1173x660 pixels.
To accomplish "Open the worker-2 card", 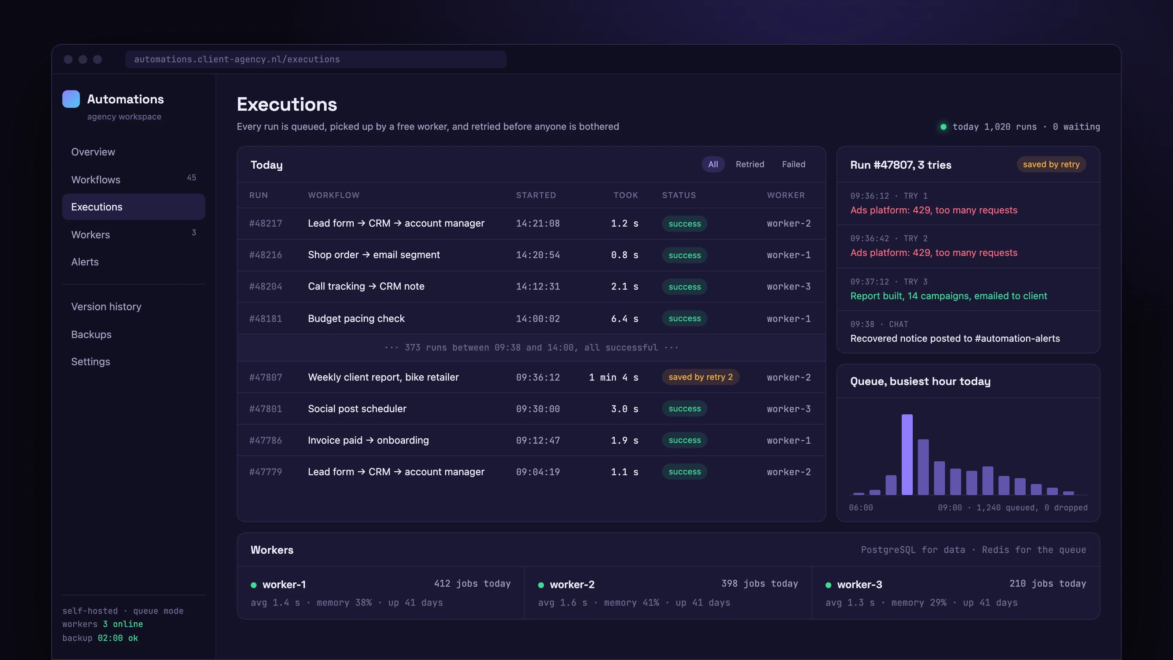I will click(668, 593).
